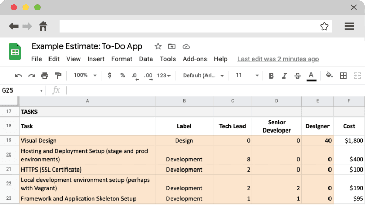The image size is (365, 208).
Task: Open the Default (Ari...) font dropdown
Action: tap(203, 76)
